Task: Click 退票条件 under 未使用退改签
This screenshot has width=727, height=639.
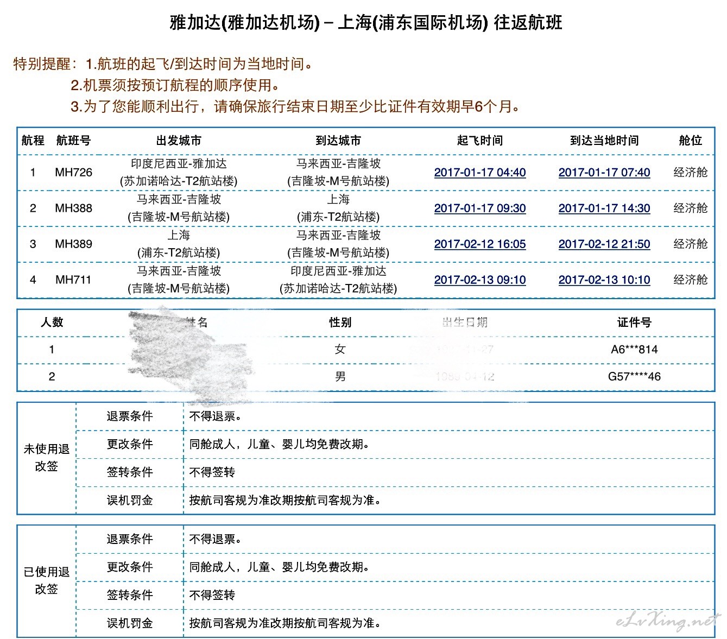Action: [x=130, y=416]
